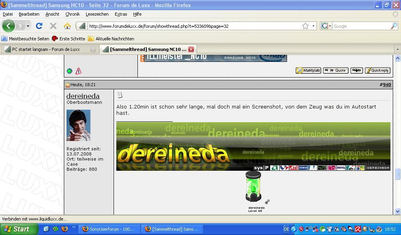Click the magnifier search icon in search box
Viewport: 401px width, 235px height.
point(394,26)
